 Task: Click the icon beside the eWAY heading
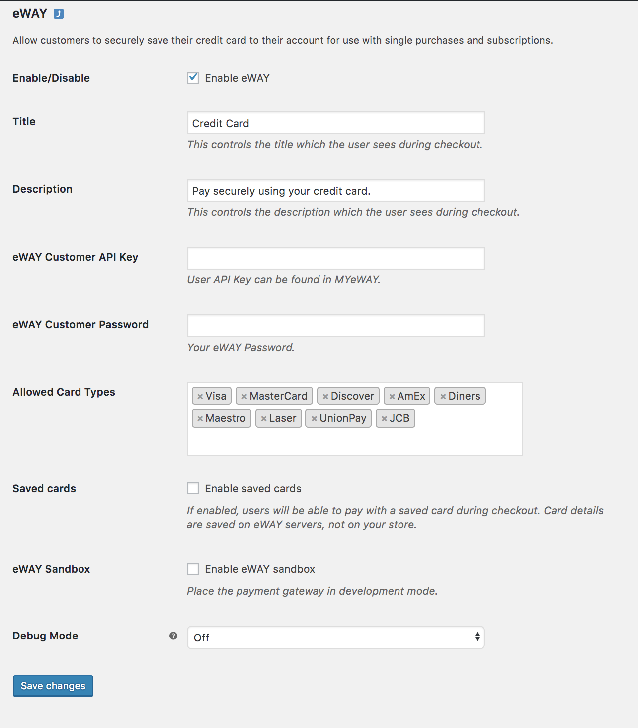click(58, 14)
